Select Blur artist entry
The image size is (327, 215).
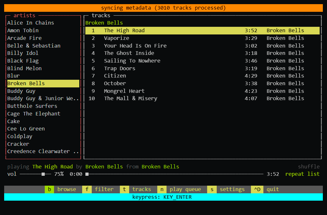pyautogui.click(x=43, y=76)
